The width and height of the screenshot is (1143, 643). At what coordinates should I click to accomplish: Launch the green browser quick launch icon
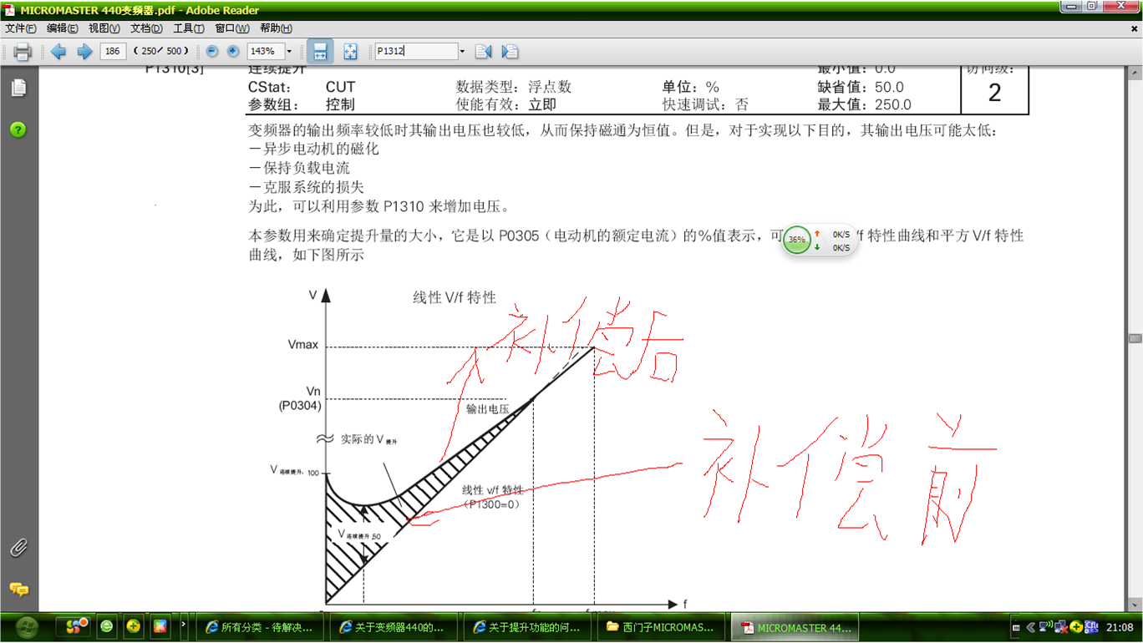107,625
